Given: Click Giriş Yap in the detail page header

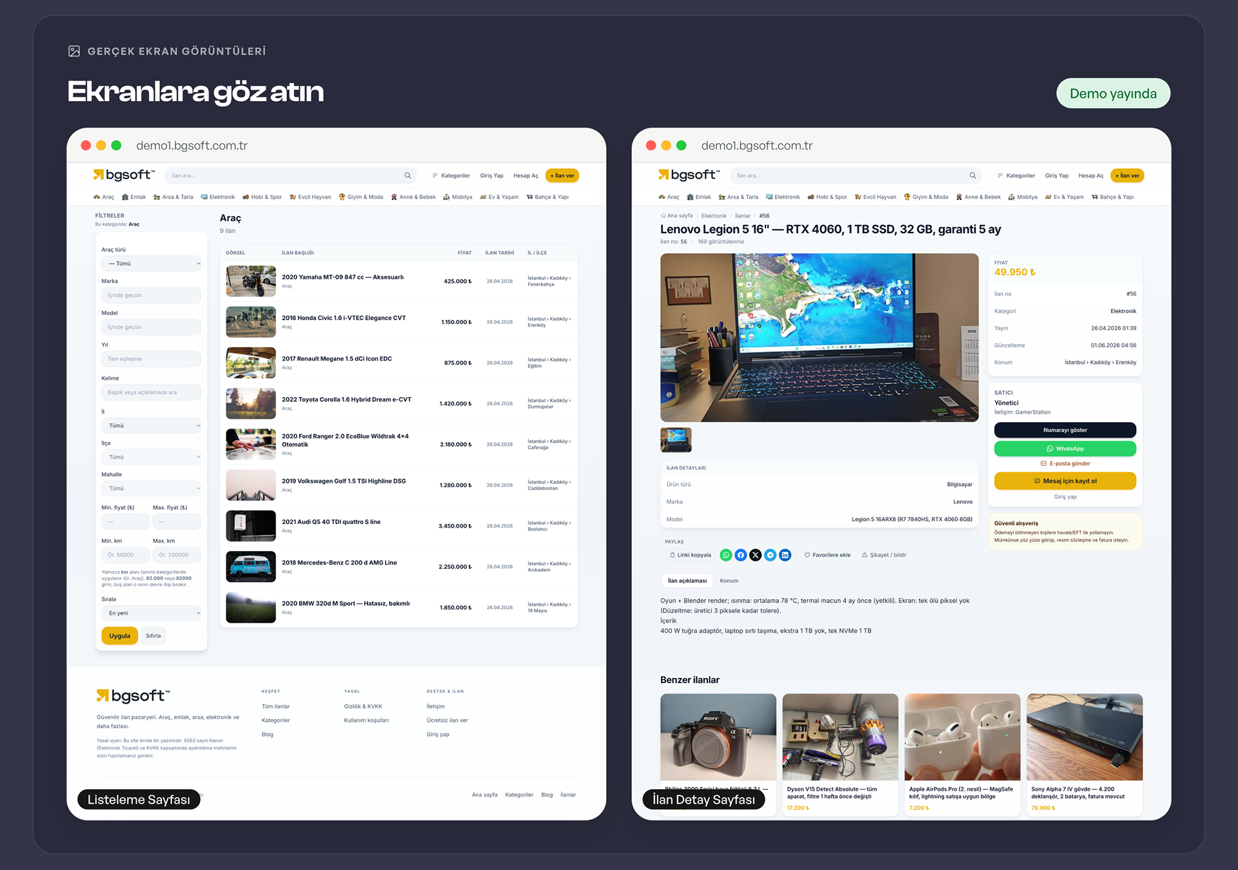Looking at the screenshot, I should (x=1057, y=175).
